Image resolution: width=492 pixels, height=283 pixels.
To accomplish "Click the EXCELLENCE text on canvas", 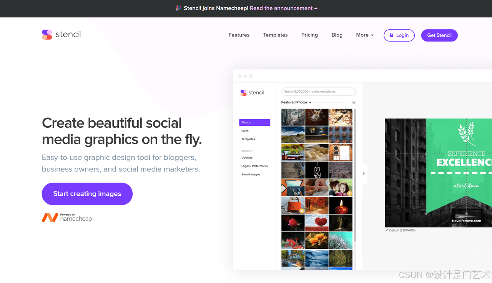I will point(464,162).
